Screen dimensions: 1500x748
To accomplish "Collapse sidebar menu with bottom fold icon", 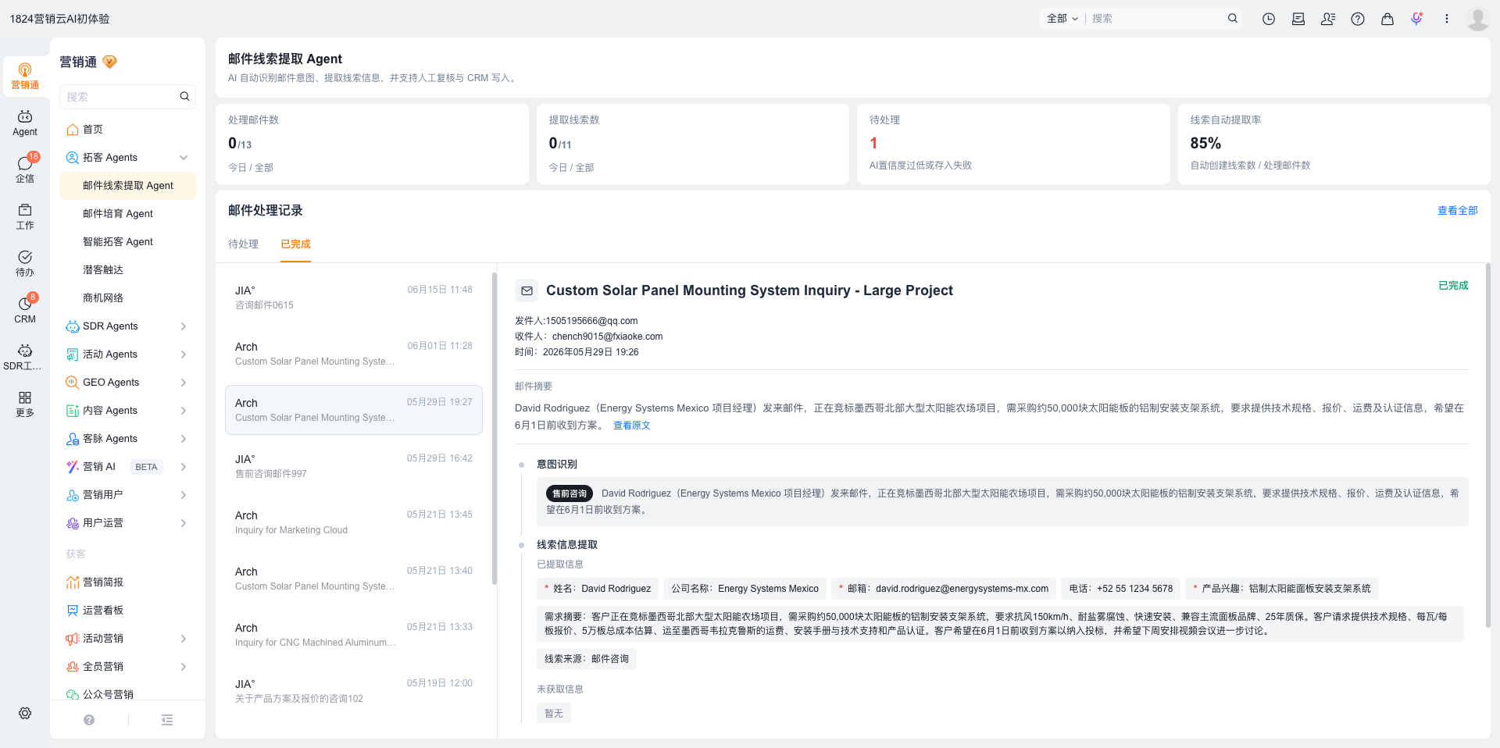I will [x=167, y=720].
